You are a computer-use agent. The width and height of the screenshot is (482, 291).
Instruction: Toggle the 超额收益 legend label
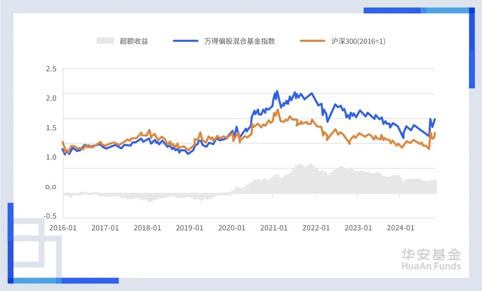(134, 41)
